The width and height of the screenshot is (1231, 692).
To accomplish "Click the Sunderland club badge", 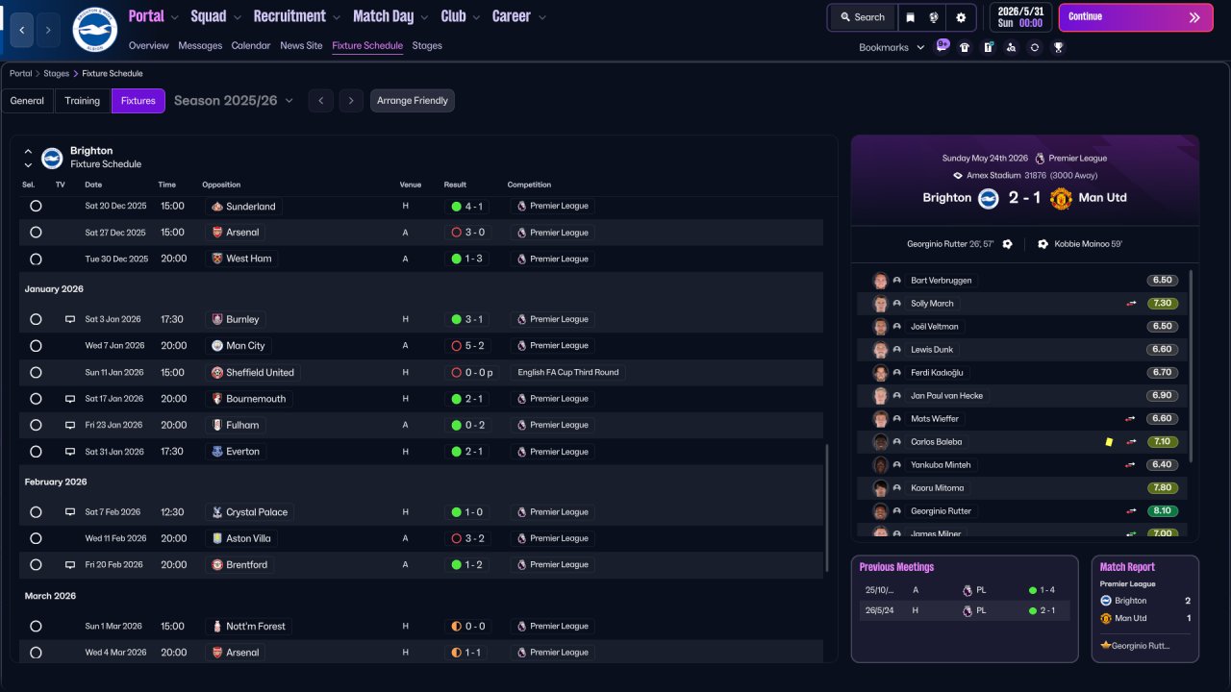I will click(x=217, y=207).
